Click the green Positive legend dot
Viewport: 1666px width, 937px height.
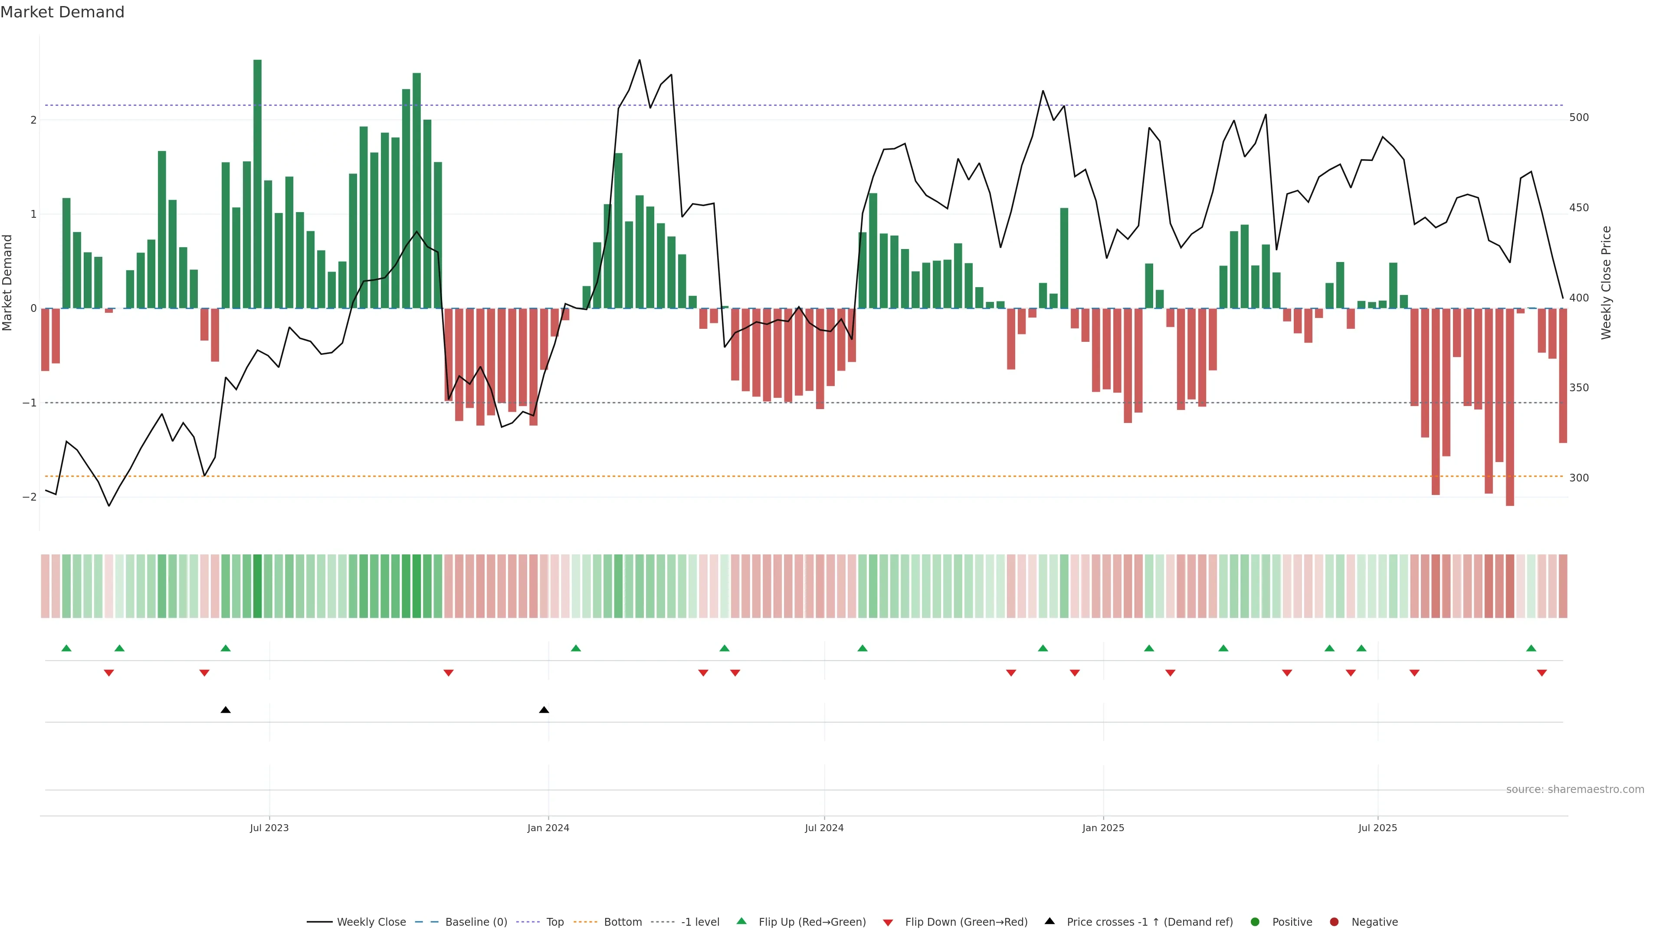click(1255, 922)
